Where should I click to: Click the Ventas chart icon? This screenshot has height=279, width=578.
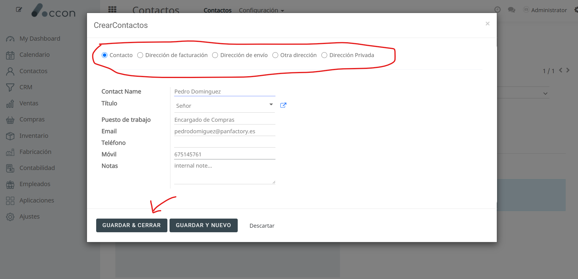[10, 104]
